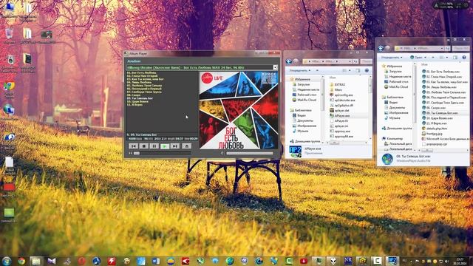The image size is (473, 266).
Task: Select ap2decoder.exe file
Action: coord(342,100)
